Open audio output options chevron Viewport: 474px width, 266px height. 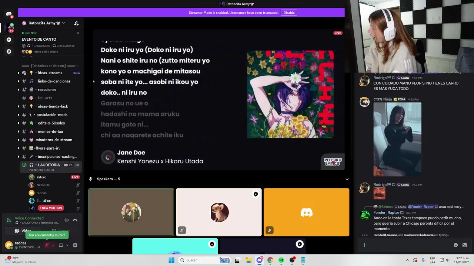pyautogui.click(x=67, y=245)
